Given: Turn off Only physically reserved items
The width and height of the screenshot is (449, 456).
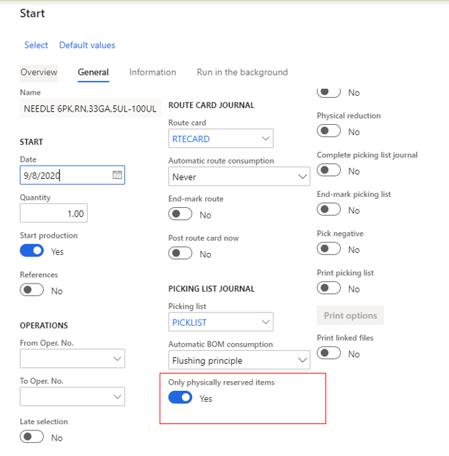Looking at the screenshot, I should (x=180, y=398).
